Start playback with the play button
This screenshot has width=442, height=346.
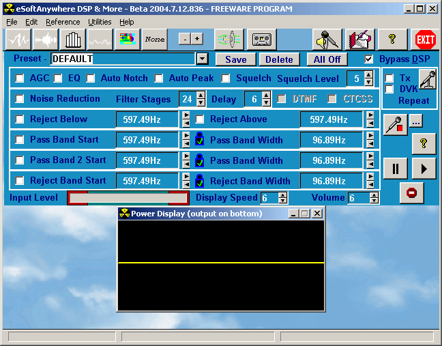click(x=424, y=169)
